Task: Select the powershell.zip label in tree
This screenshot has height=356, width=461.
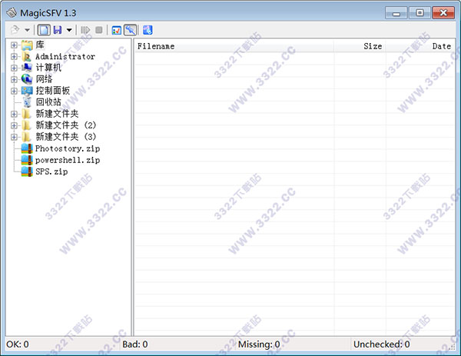Action: [68, 160]
